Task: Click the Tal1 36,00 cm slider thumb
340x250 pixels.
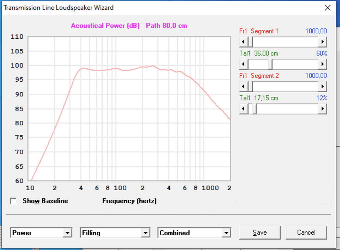Action: coord(270,65)
